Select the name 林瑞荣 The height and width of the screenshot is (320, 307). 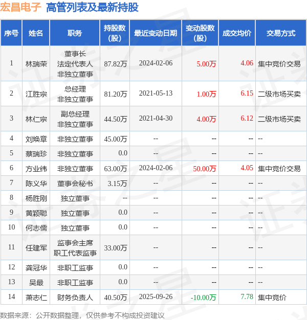pos(36,64)
